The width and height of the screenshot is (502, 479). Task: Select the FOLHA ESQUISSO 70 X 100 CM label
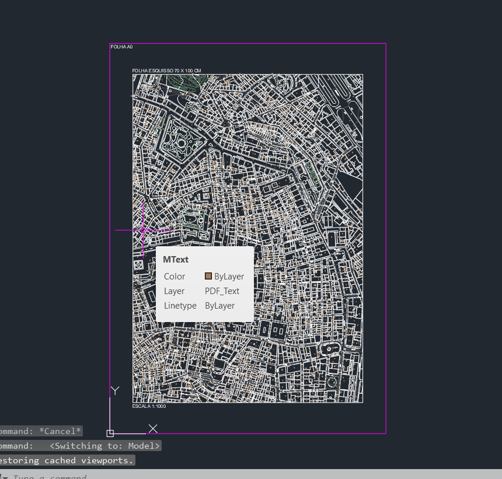tap(166, 71)
